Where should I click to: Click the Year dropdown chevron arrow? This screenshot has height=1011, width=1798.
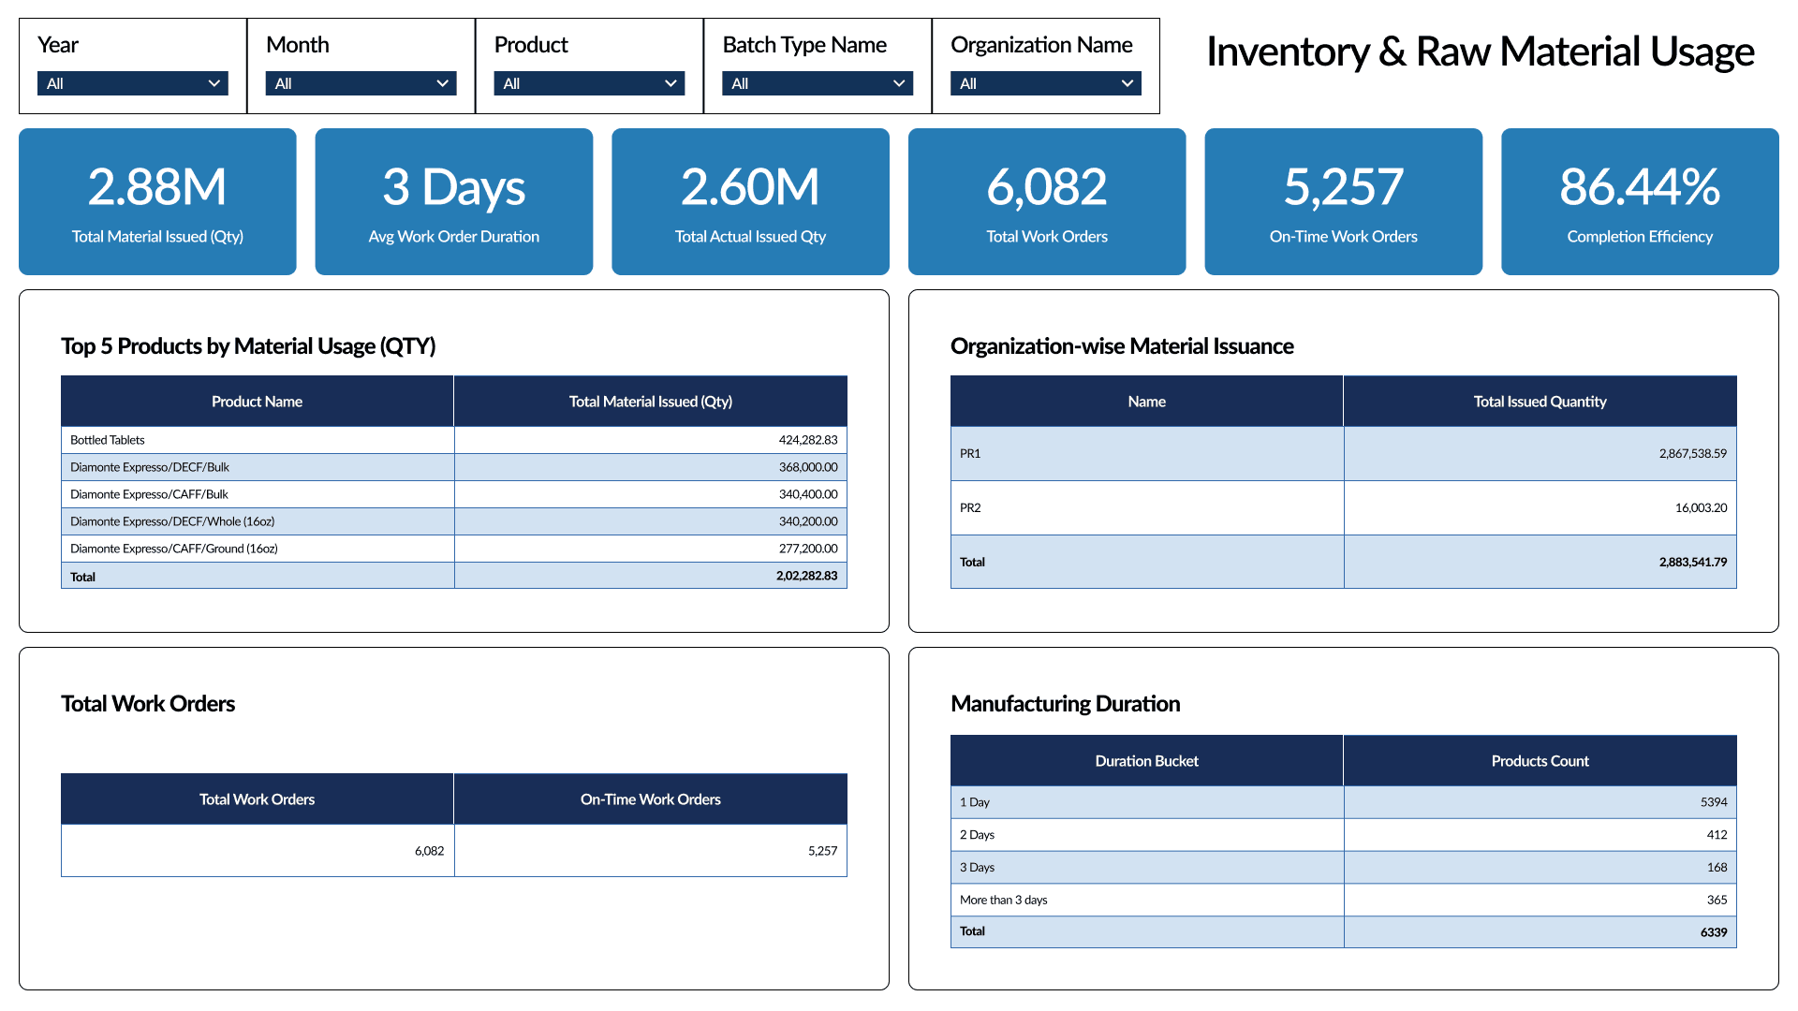pos(213,83)
